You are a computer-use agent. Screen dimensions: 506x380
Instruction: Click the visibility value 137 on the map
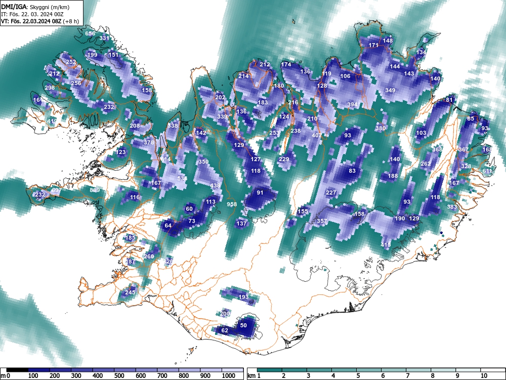click(241, 223)
